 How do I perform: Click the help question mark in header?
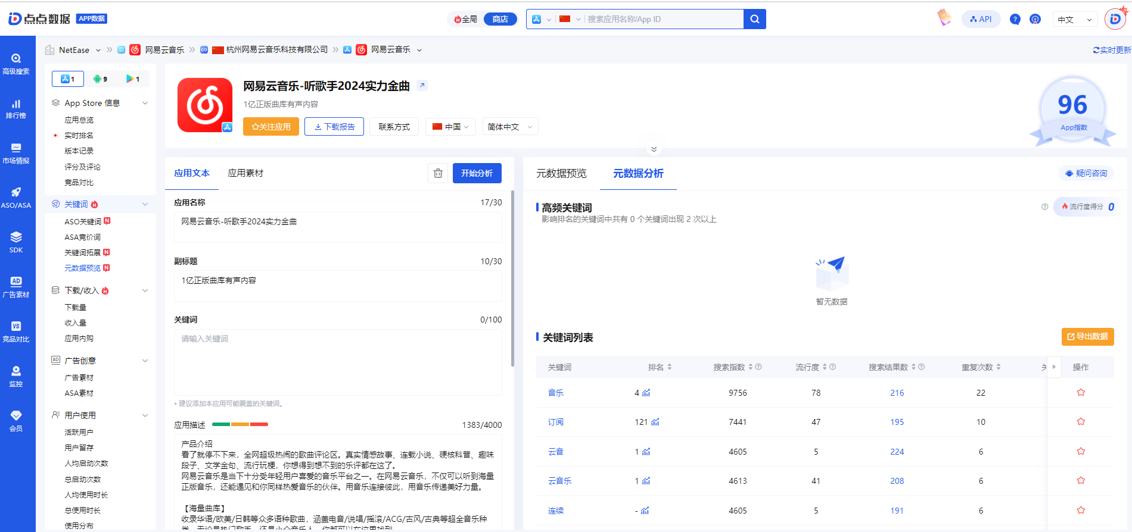pyautogui.click(x=1015, y=19)
